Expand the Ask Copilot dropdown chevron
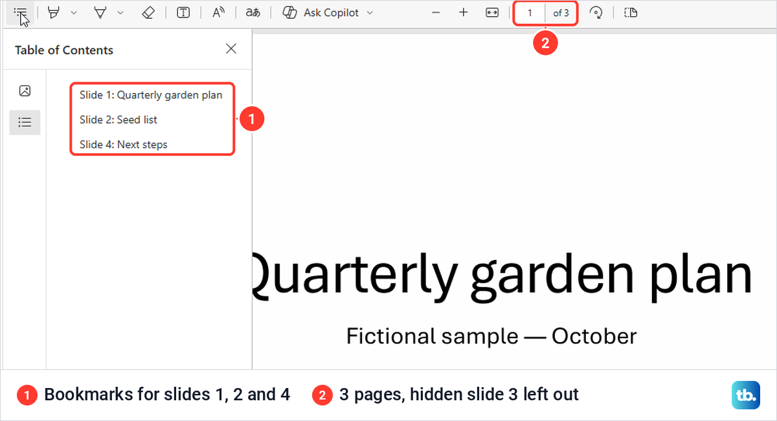Screen dimensions: 777x421 [x=370, y=13]
